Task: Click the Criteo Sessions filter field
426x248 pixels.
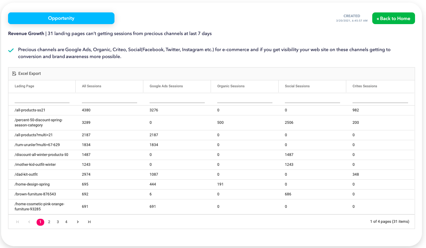Action: point(380,99)
